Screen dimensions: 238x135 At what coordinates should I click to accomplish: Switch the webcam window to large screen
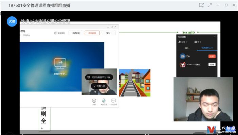(x=99, y=77)
